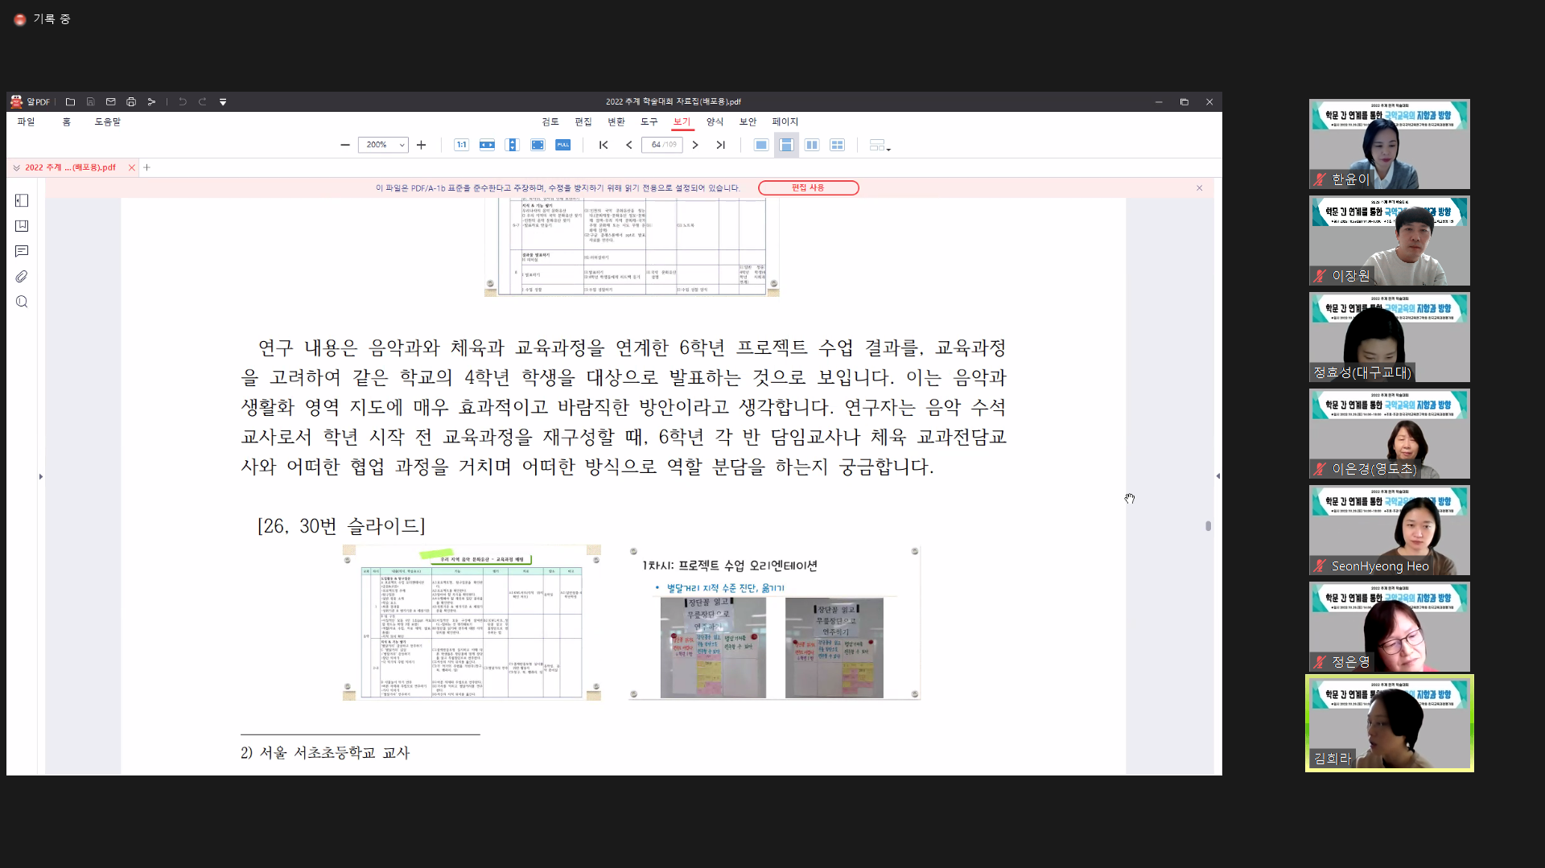Dismiss the PDF/A read-only notification bar
This screenshot has height=868, width=1545.
tap(1199, 188)
